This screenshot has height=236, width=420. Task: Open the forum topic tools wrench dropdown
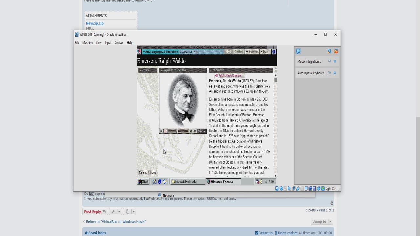115,212
